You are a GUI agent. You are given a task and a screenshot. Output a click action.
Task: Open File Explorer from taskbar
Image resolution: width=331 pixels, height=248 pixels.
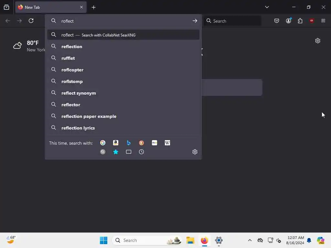(x=190, y=240)
